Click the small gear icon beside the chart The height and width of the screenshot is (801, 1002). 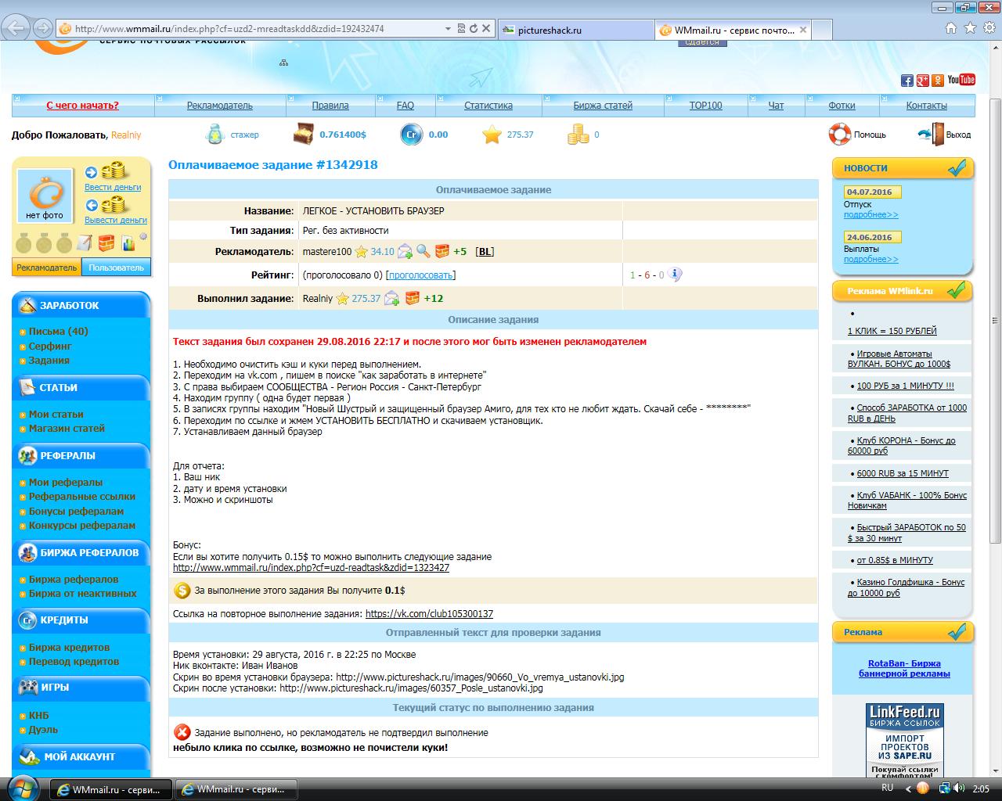[143, 236]
